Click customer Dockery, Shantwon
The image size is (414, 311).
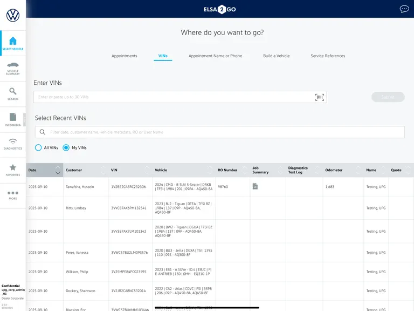pyautogui.click(x=80, y=290)
